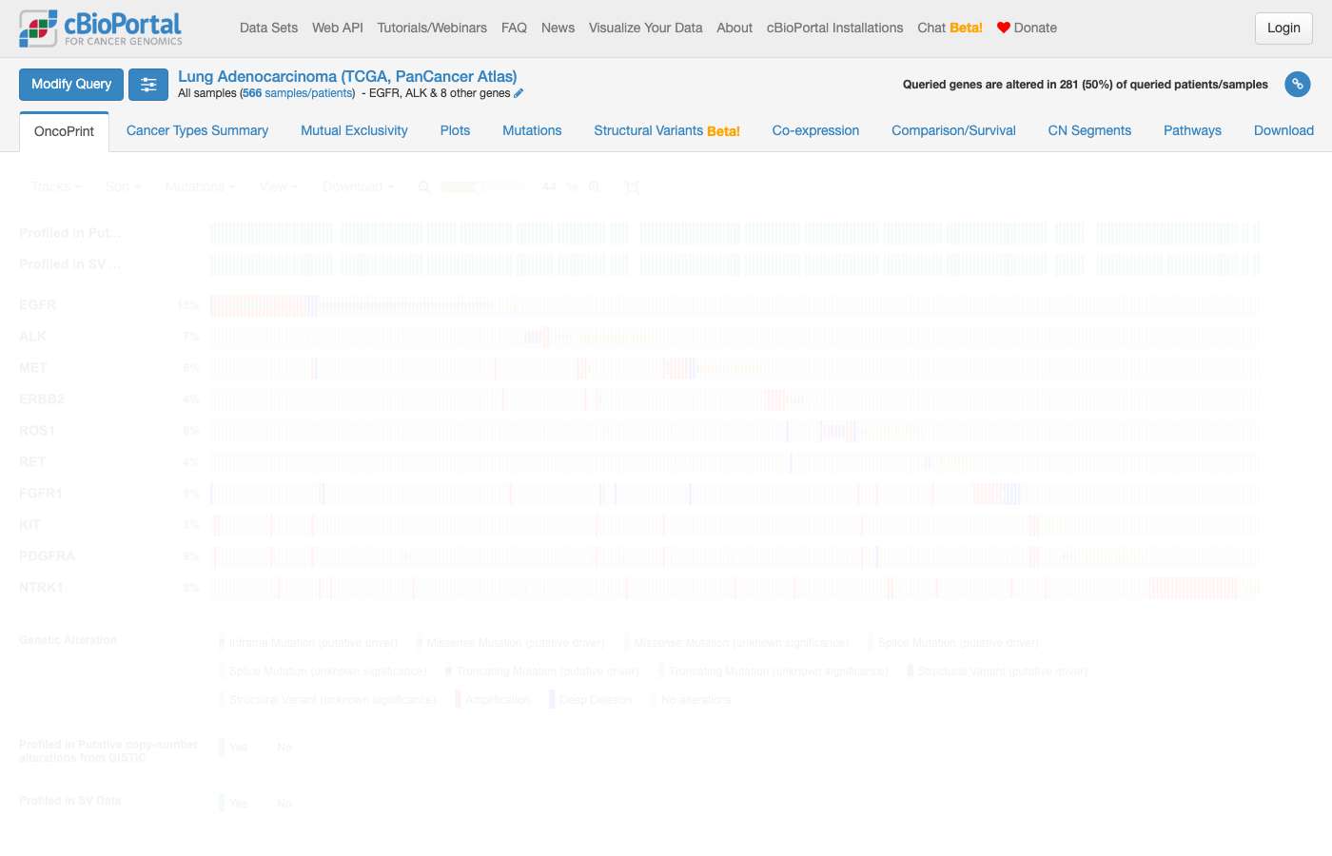
Task: Click the OncoPrint zoom in magnifier icon
Action: 595,186
